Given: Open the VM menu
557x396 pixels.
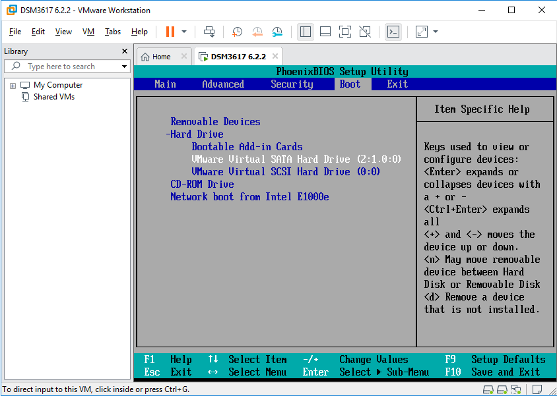Looking at the screenshot, I should pyautogui.click(x=88, y=32).
